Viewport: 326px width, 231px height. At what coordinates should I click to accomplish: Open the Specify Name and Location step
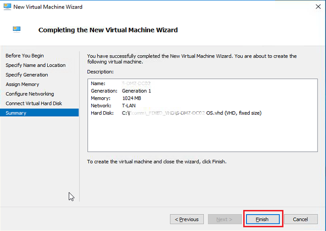[x=36, y=65]
